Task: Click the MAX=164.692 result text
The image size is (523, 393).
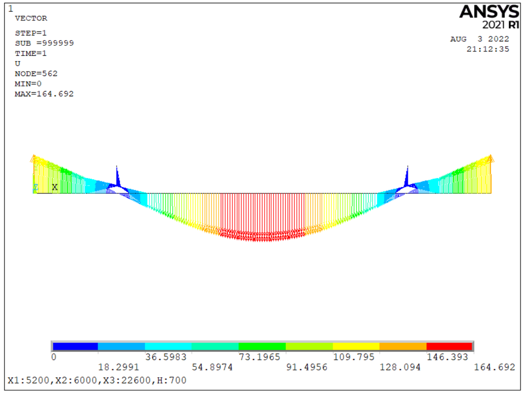Action: 44,94
